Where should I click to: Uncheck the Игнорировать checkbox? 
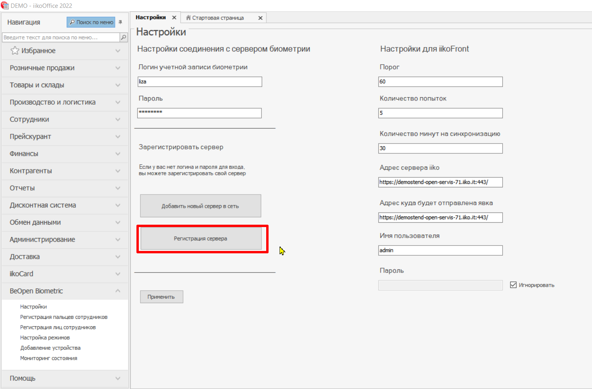(513, 285)
